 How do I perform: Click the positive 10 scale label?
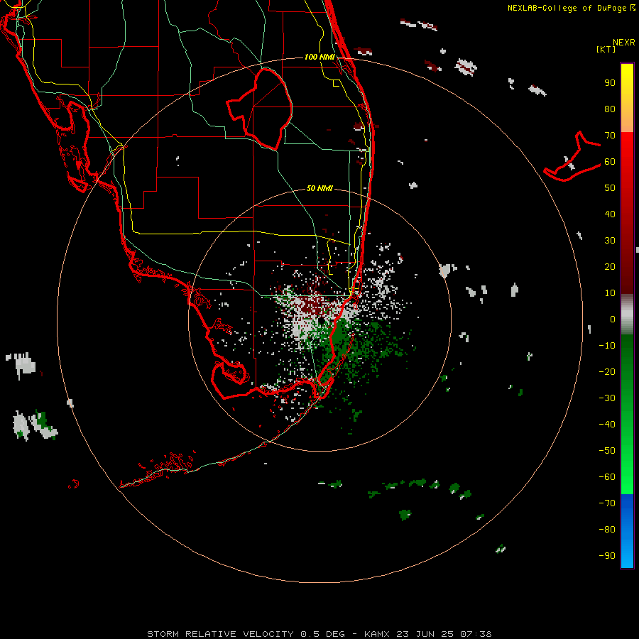(x=610, y=293)
